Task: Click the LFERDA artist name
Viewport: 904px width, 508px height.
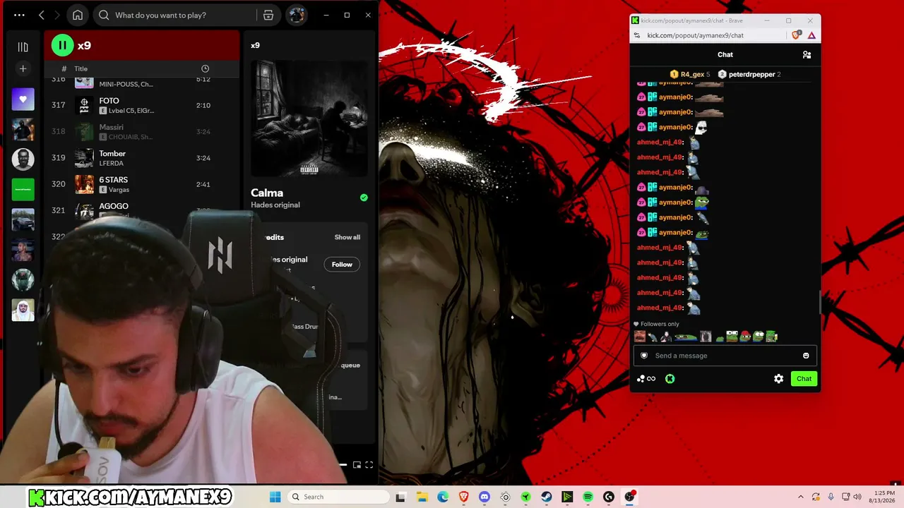Action: tap(112, 163)
